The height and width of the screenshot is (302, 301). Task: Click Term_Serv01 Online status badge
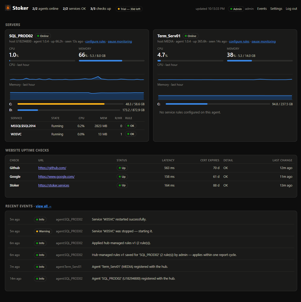coord(190,36)
